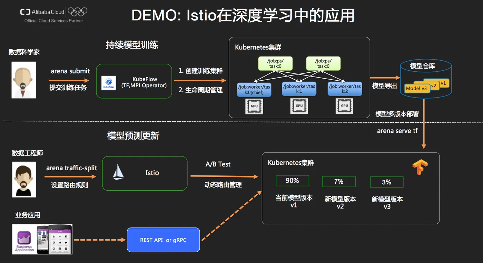The width and height of the screenshot is (483, 263).
Task: Click the 3% traffic box
Action: 387,182
